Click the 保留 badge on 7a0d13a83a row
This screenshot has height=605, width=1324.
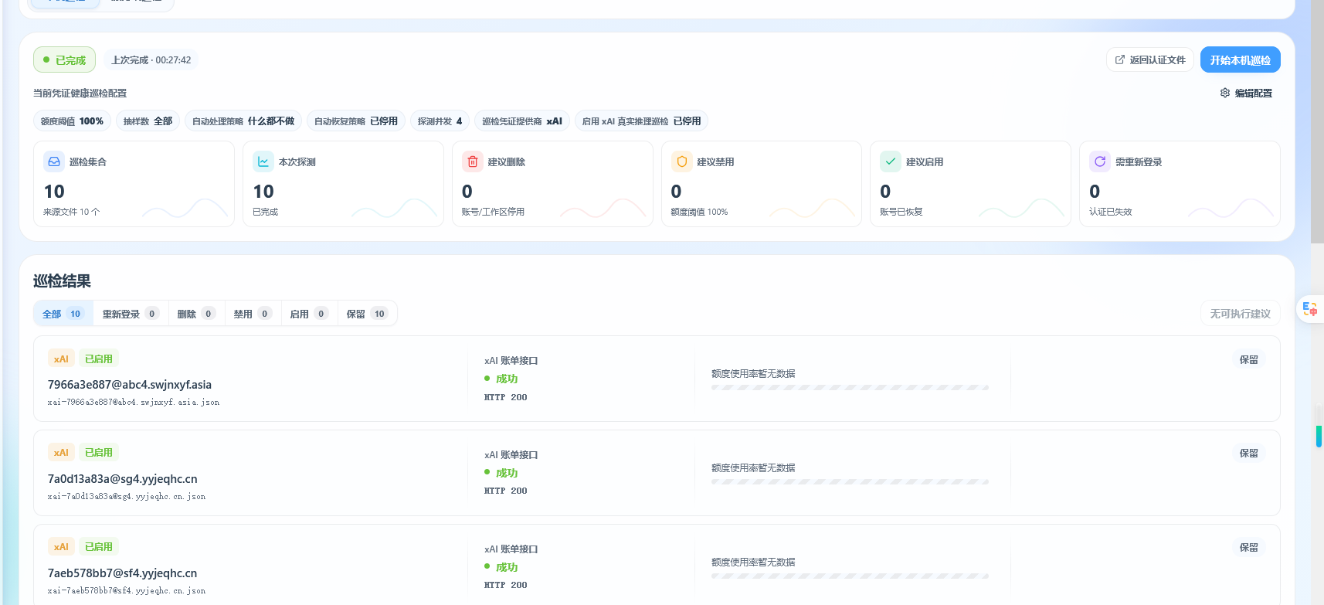(1249, 454)
